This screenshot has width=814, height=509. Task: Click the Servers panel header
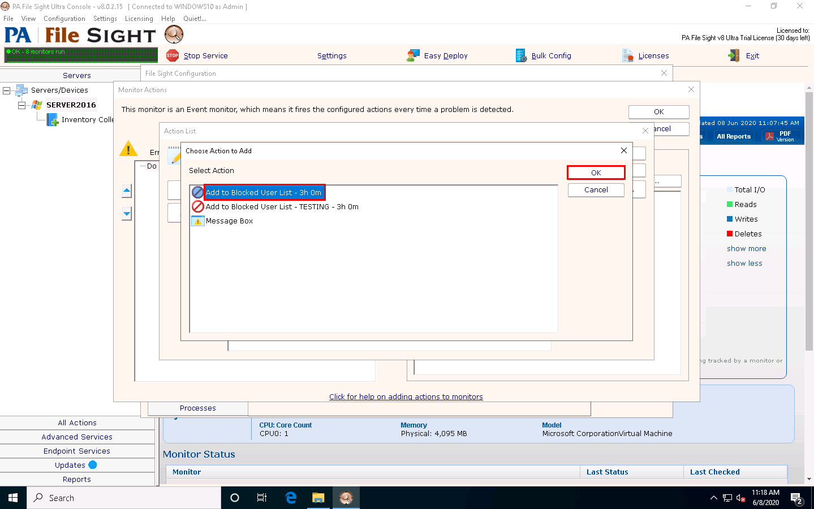point(77,75)
